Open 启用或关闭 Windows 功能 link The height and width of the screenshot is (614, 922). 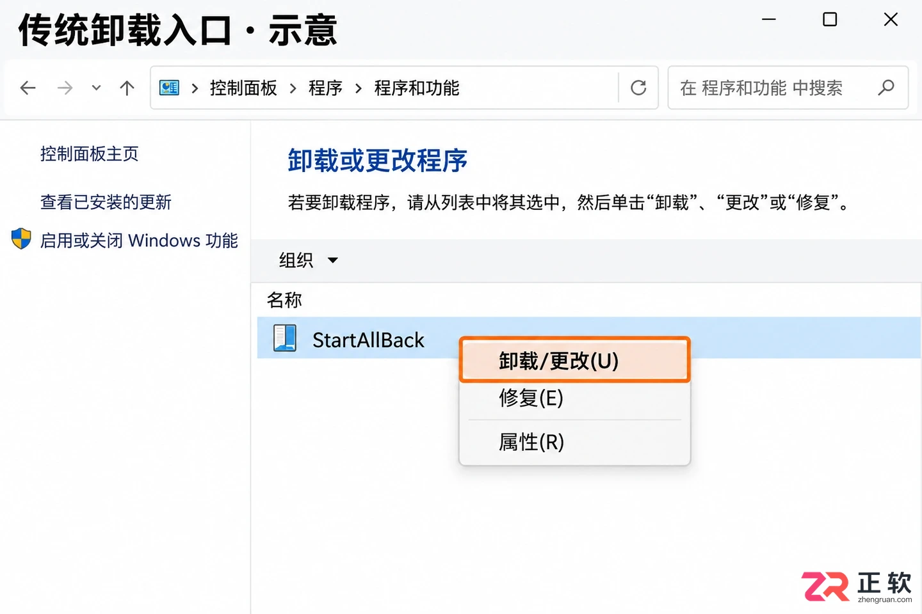139,240
